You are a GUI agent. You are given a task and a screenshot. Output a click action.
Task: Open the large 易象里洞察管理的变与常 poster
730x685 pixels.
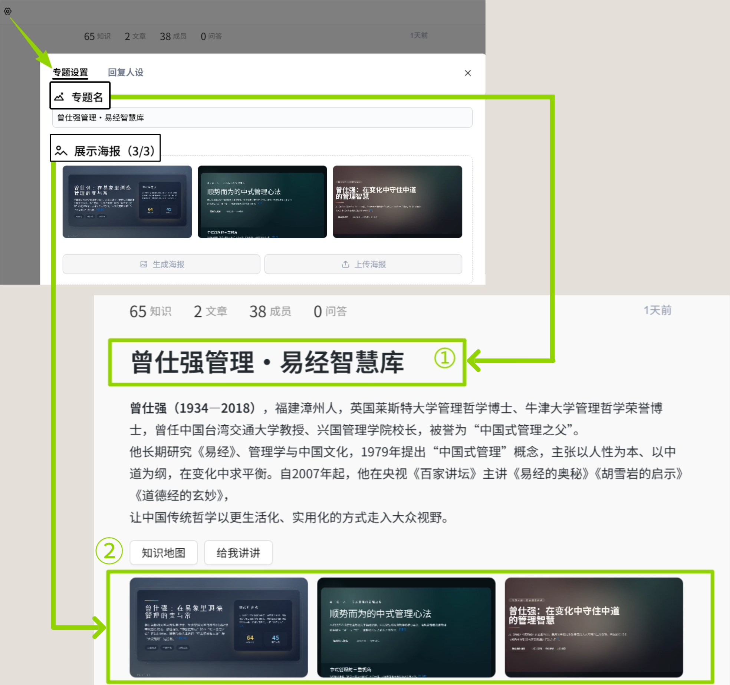(218, 627)
